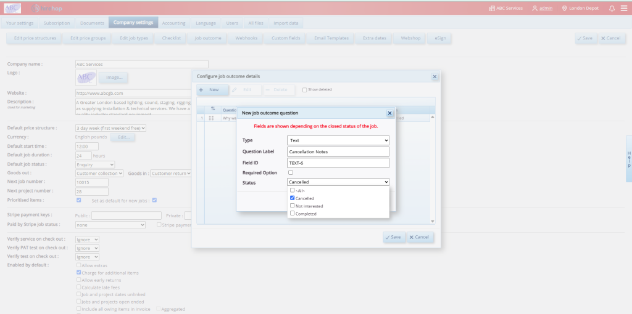Open Extra dates settings
This screenshot has height=314, width=632.
[375, 38]
